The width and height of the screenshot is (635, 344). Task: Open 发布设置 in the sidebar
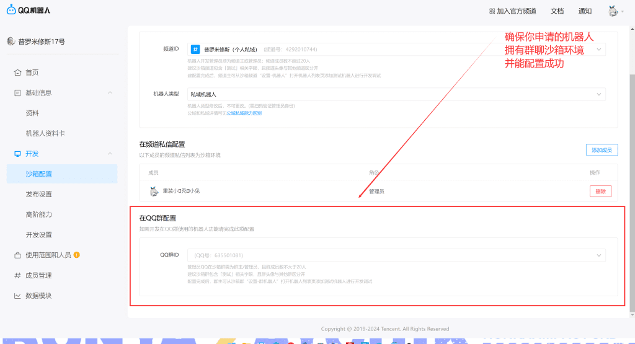(38, 194)
